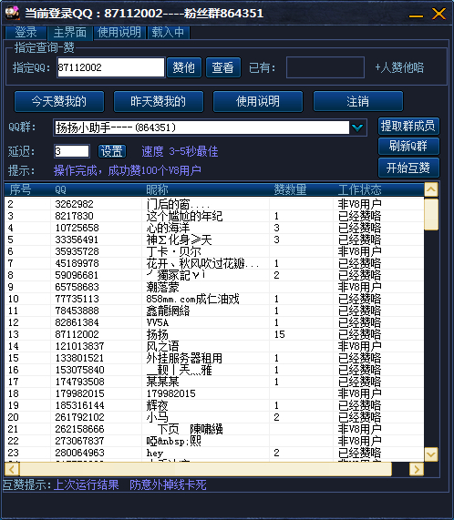This screenshot has height=520, width=454.
Task: Select the row with nickname 扬扬
Action: (x=214, y=334)
